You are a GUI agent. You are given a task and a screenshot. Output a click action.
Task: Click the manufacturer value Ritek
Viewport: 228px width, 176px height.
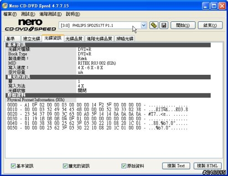tap(83, 58)
